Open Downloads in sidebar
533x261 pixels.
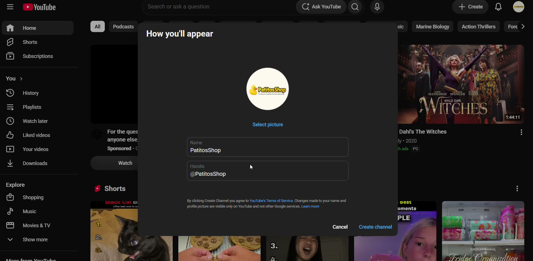pos(38,163)
